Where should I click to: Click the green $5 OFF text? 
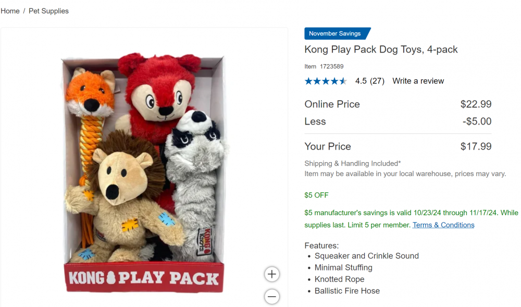[316, 195]
